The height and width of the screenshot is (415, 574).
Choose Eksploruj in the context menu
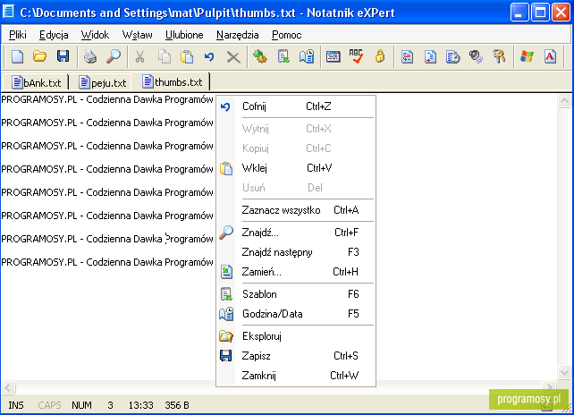(x=296, y=336)
